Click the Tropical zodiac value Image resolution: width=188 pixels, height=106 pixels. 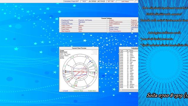(x=134, y=20)
